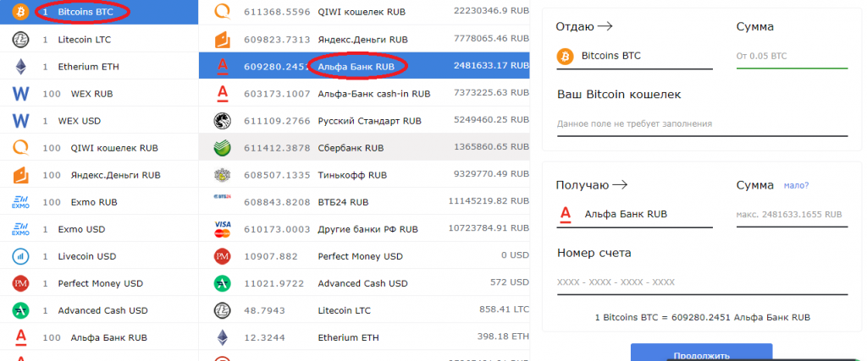This screenshot has width=867, height=361.
Task: Choose Тинькофф RUB as receiving currency
Action: (351, 175)
